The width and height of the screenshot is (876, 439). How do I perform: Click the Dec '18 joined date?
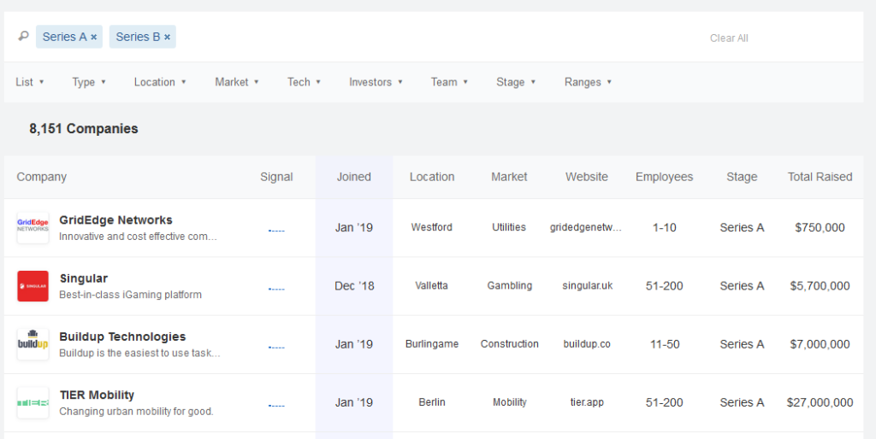tap(354, 286)
